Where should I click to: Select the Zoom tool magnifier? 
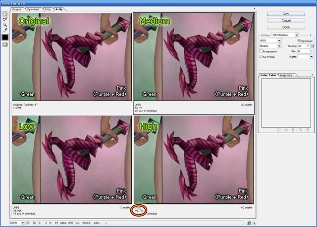[x=5, y=25]
